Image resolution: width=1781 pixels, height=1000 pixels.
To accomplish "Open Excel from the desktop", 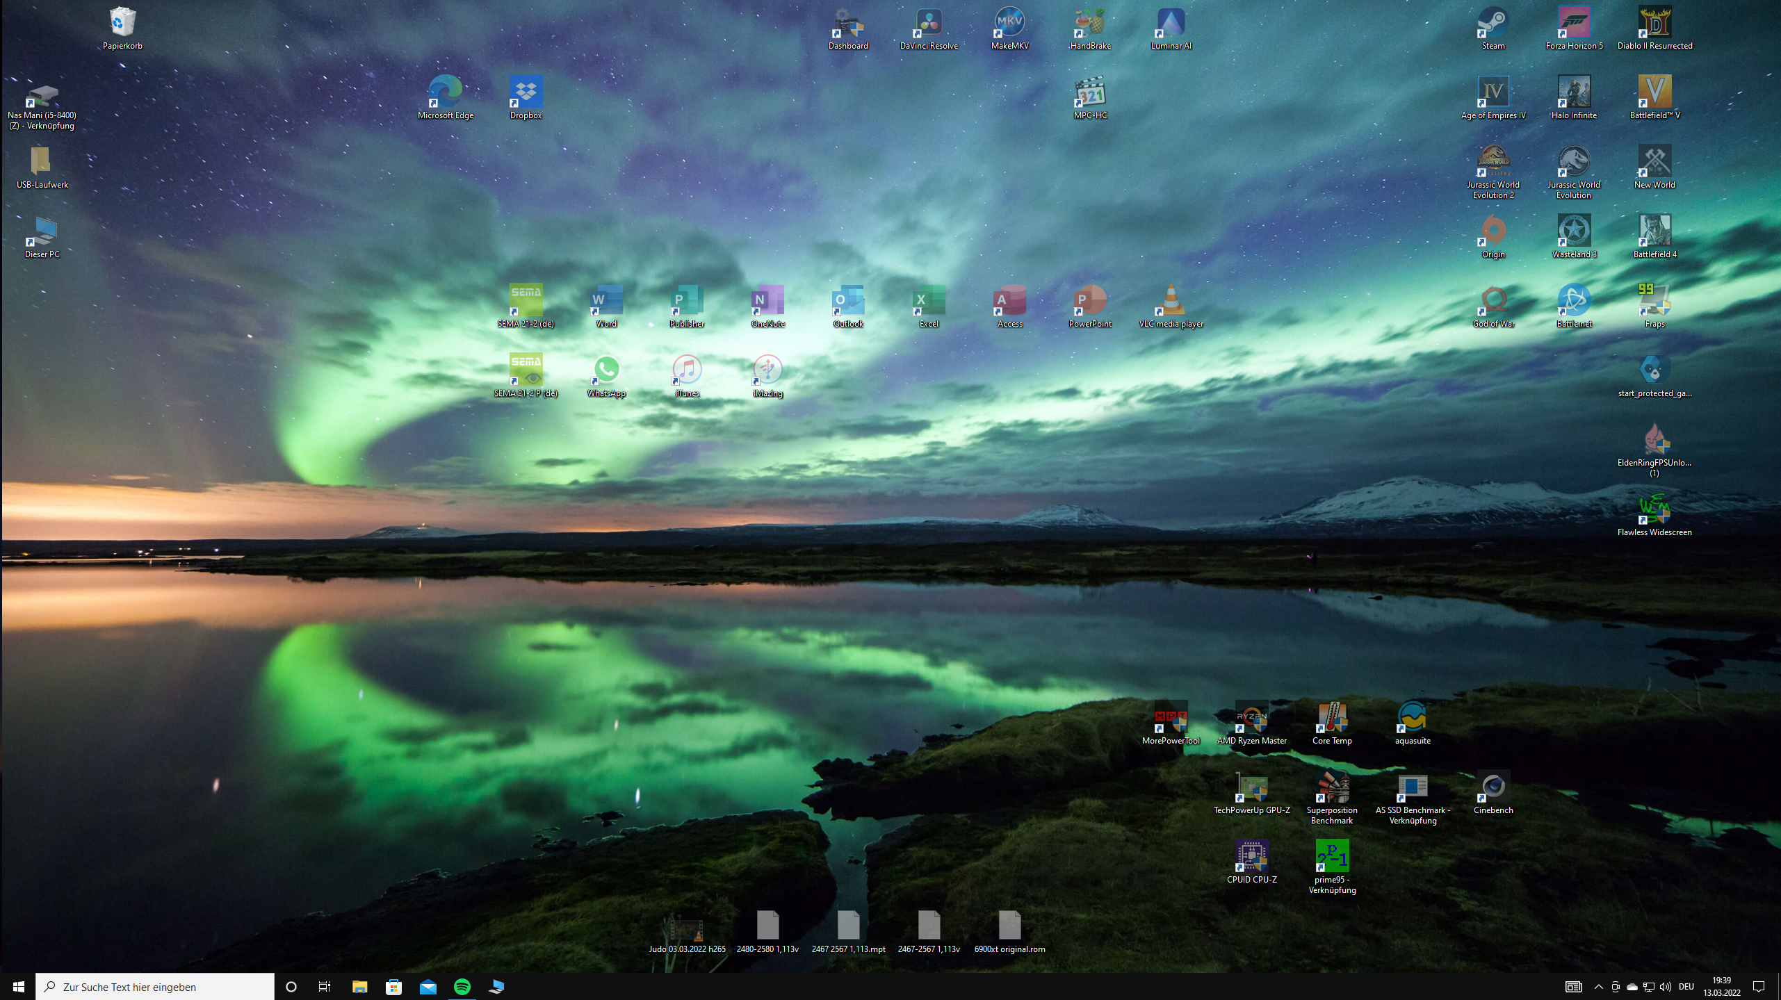I will point(927,300).
